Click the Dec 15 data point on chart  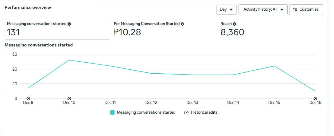(x=274, y=66)
